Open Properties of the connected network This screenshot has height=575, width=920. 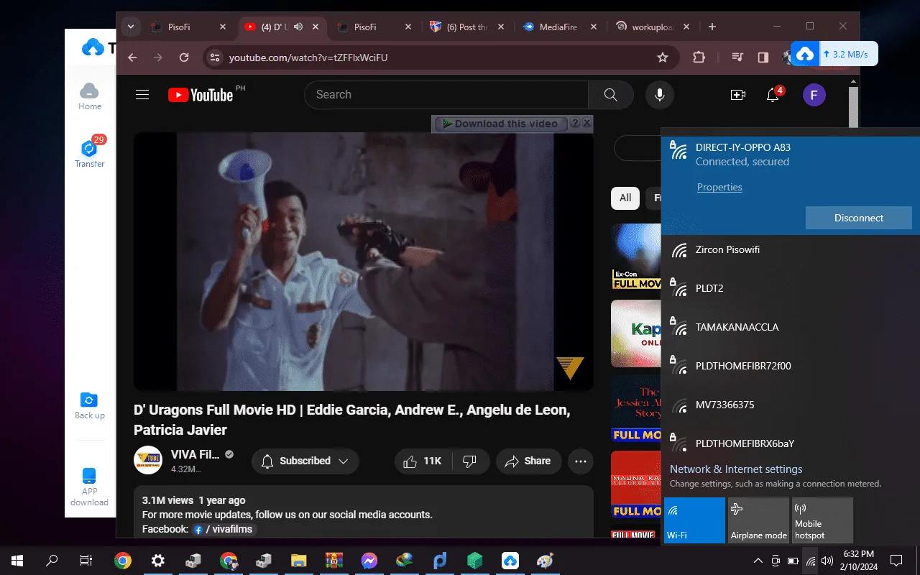tap(719, 187)
